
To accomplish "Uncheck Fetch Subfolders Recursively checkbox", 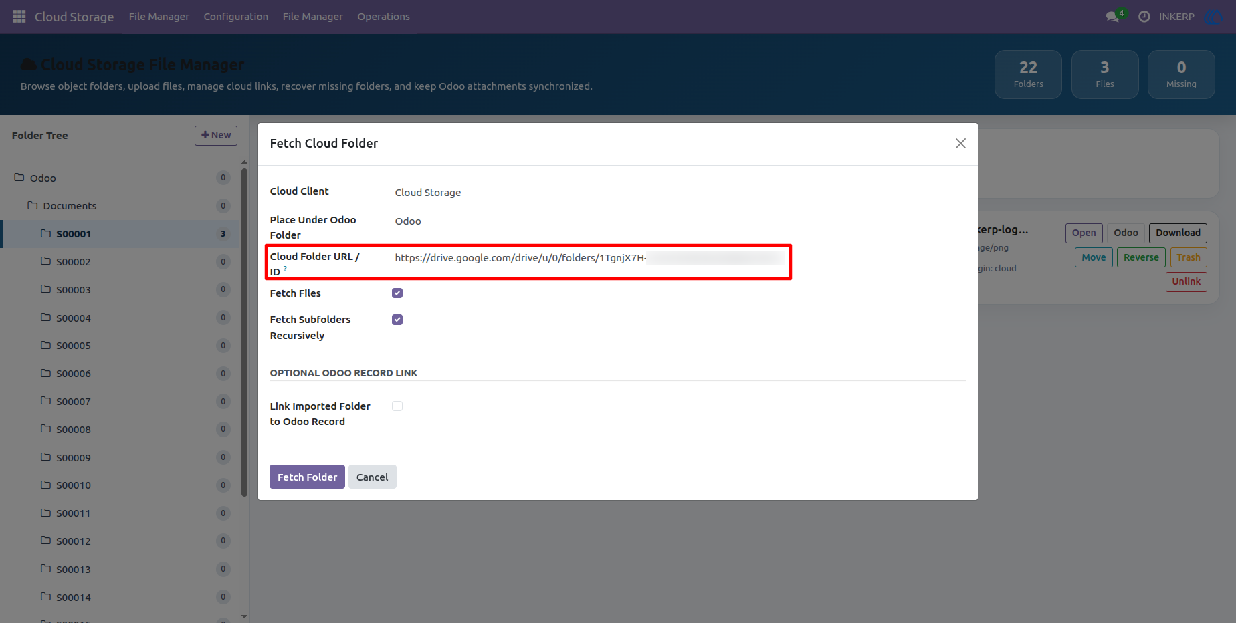I will point(397,320).
